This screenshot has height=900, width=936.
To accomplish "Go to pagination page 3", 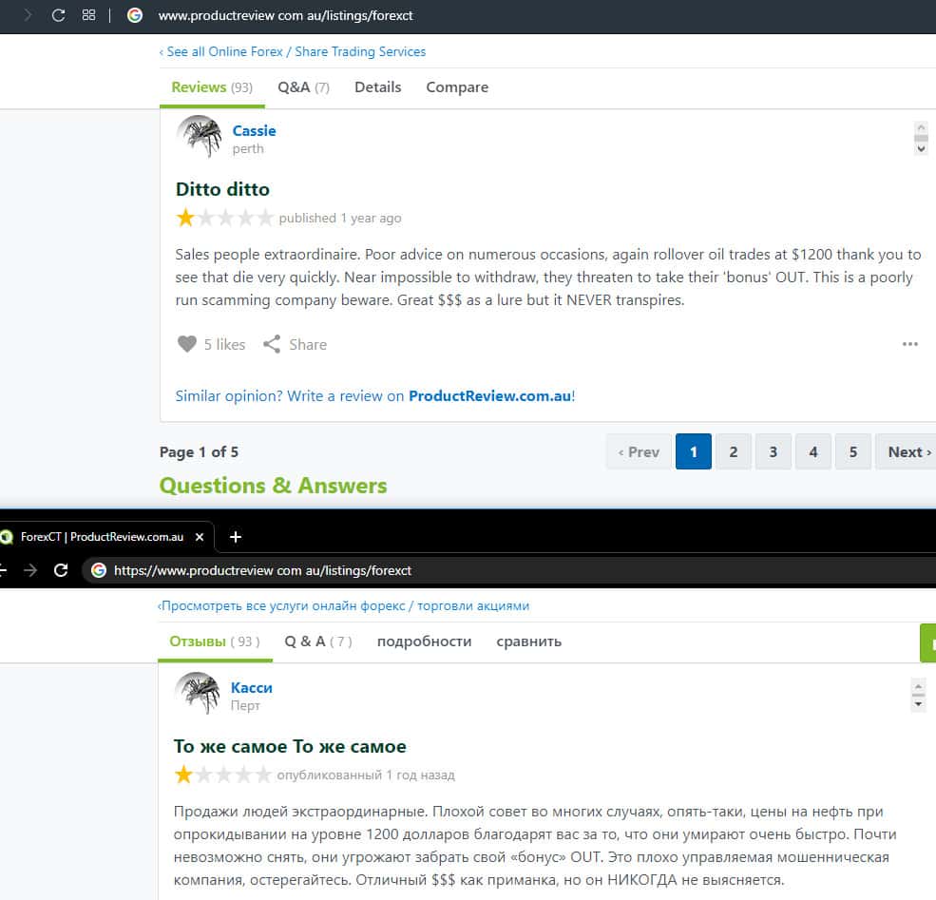I will coord(774,451).
